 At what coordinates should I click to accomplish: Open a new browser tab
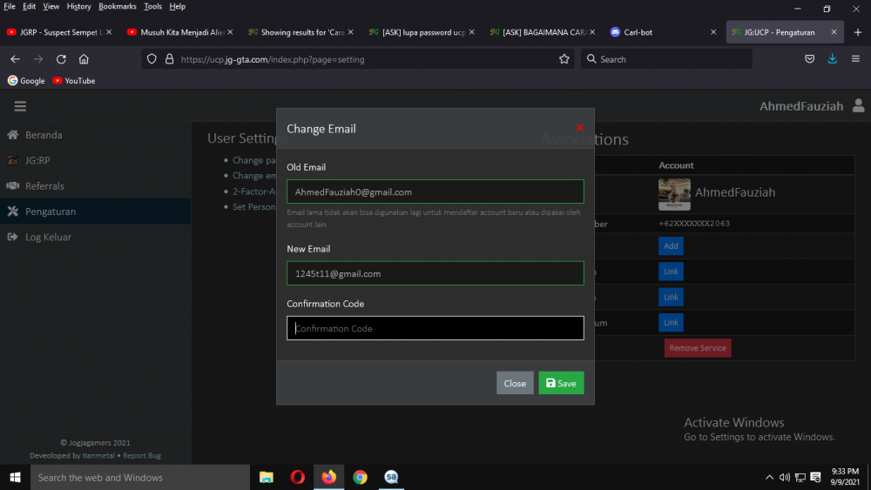[x=858, y=32]
